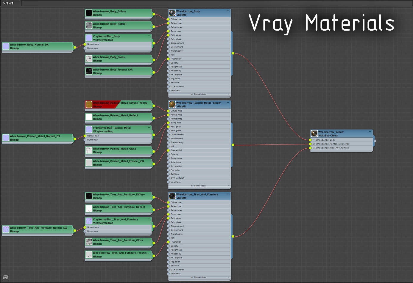Click the Wheelbarrow_Tires_And_Furniture material output socket
Image resolution: width=413 pixels, height=283 pixels.
point(233,236)
